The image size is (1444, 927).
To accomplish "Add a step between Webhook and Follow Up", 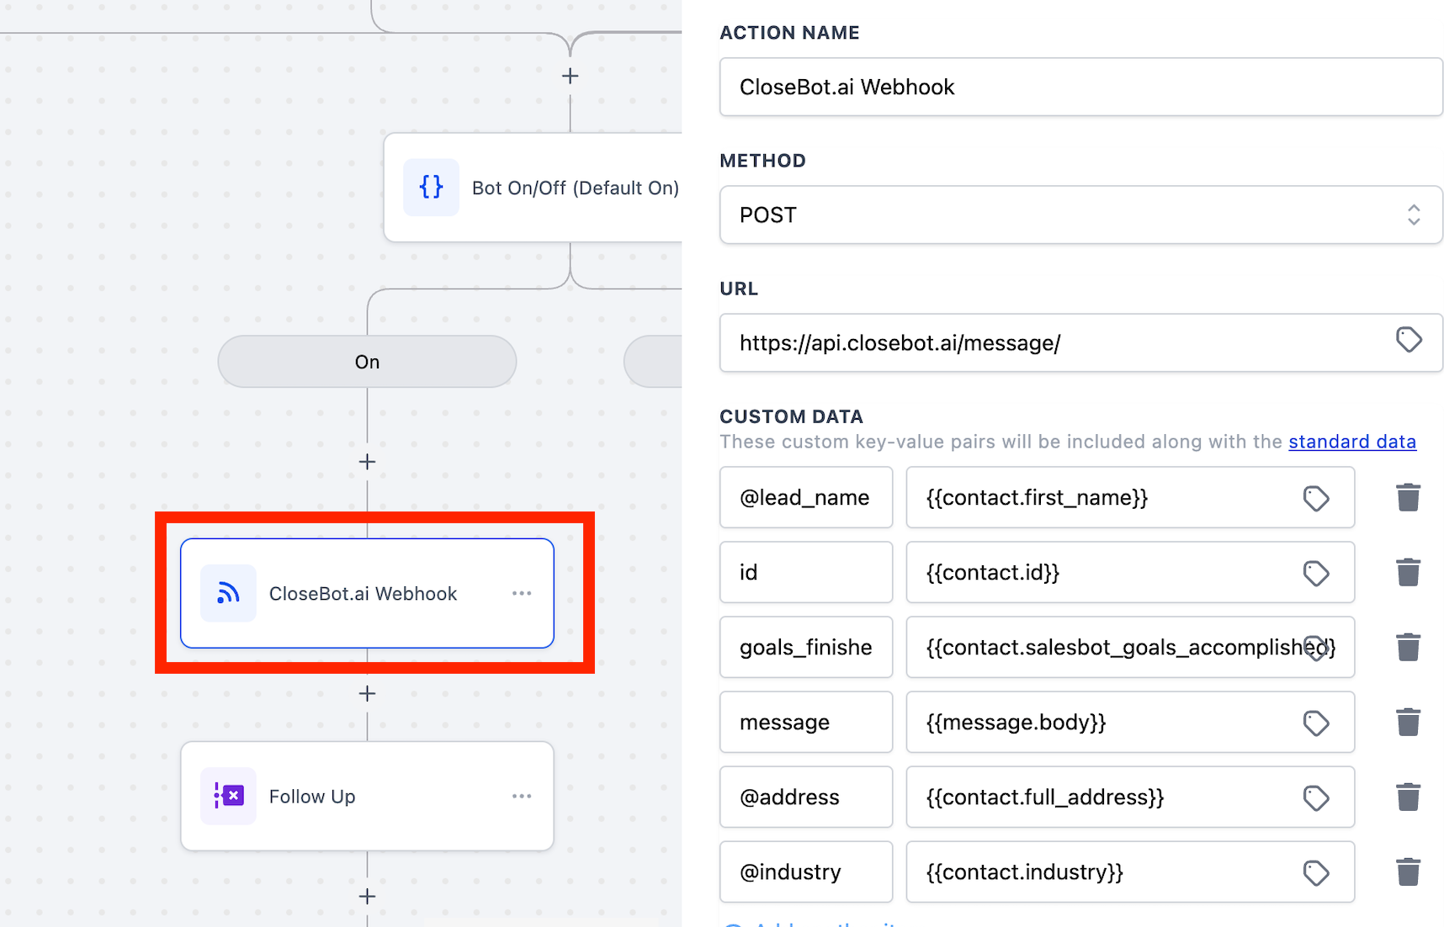I will 367,693.
